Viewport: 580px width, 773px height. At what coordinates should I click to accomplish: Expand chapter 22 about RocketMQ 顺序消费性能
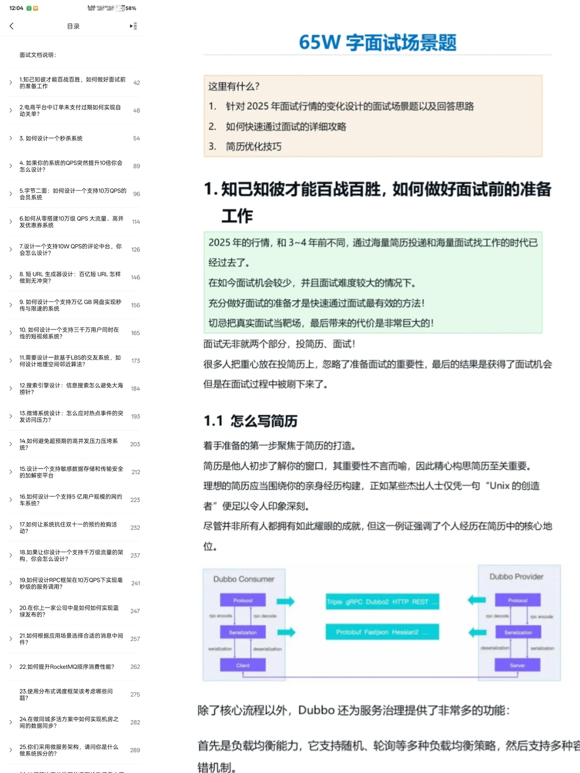(10, 666)
